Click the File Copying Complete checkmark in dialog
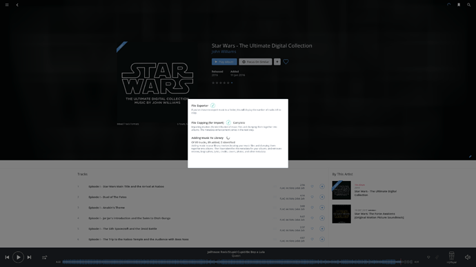 point(228,122)
